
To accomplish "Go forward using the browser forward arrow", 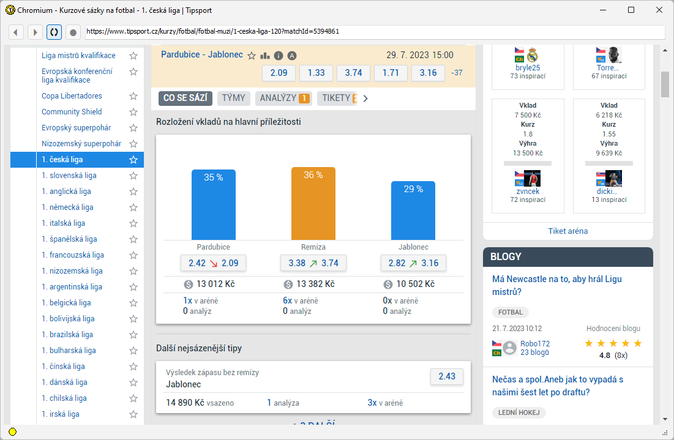I will [36, 32].
